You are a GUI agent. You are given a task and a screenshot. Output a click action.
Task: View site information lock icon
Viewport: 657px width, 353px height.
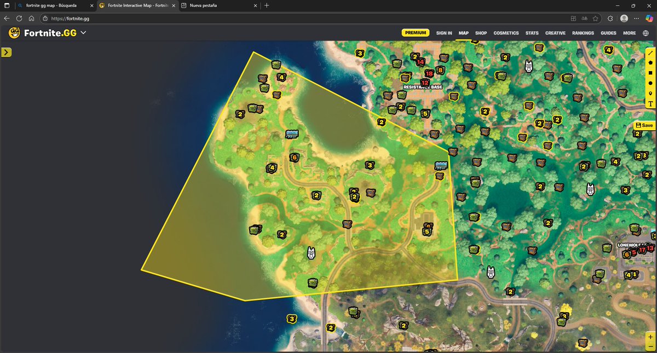coord(45,18)
